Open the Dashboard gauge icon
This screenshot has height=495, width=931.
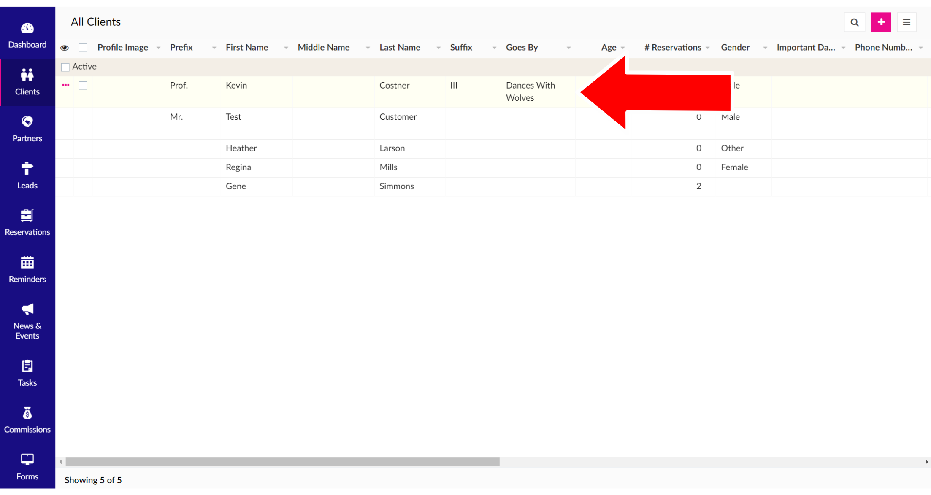(27, 29)
